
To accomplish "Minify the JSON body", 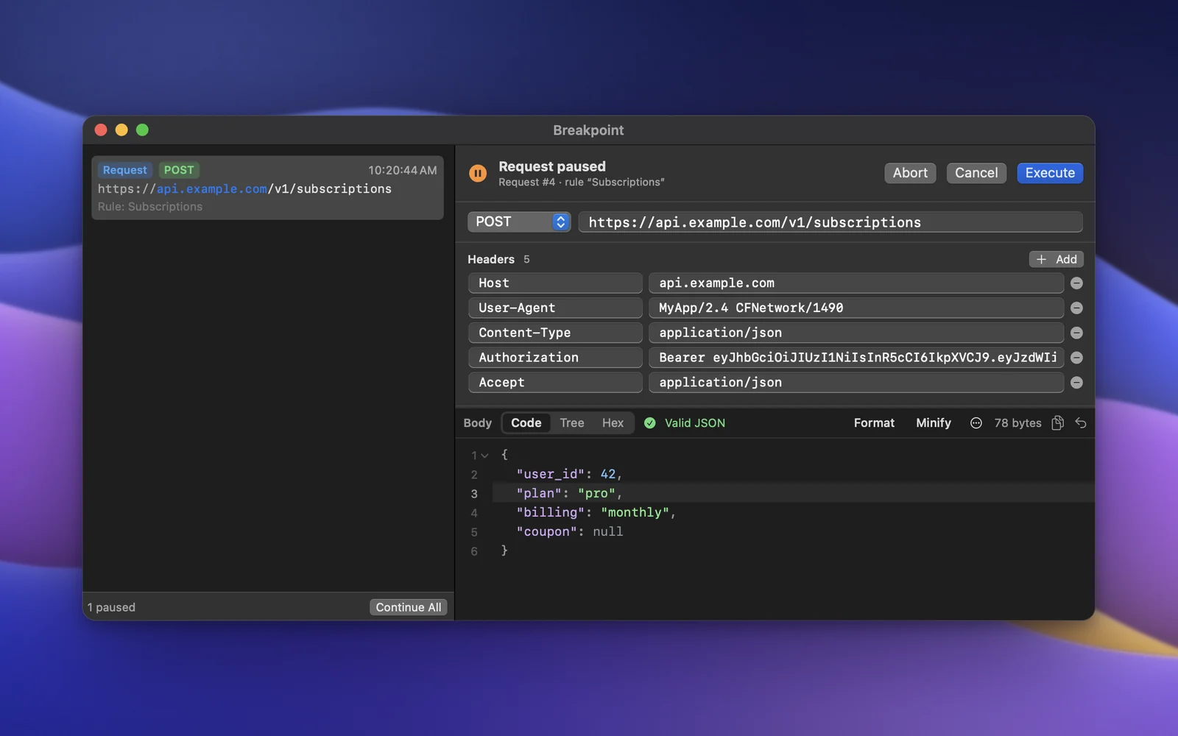I will click(x=934, y=423).
